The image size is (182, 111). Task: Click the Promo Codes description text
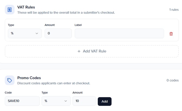pyautogui.click(x=54, y=83)
